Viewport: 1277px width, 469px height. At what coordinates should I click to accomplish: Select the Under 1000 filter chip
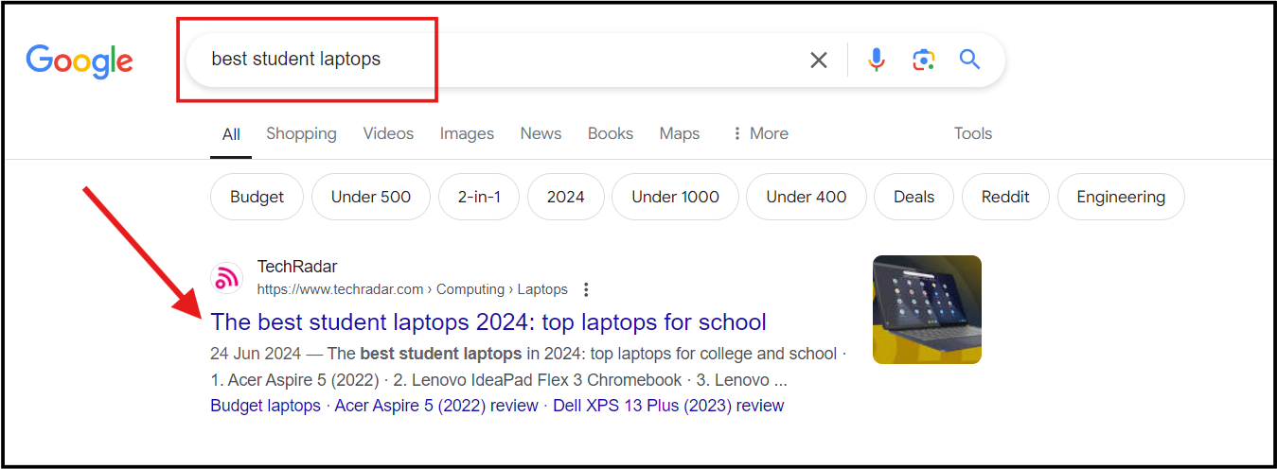point(675,197)
